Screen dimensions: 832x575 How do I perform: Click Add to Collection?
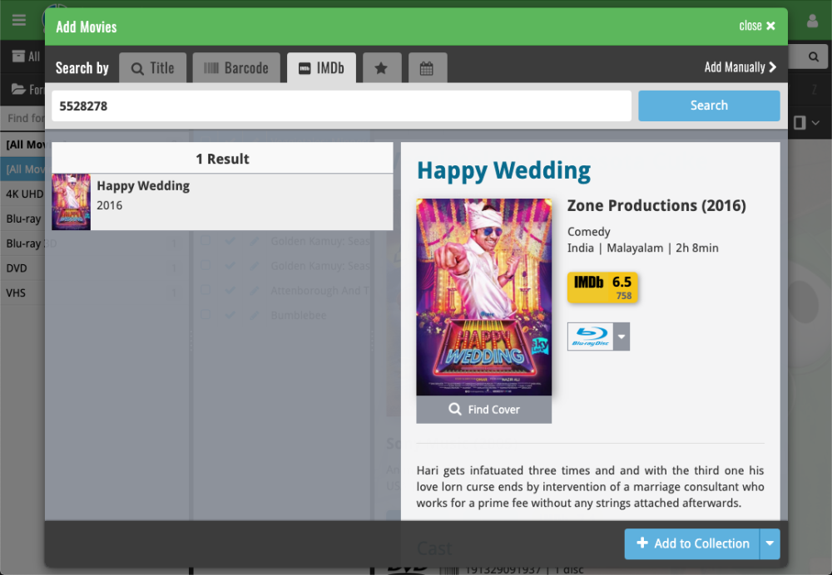coord(692,543)
